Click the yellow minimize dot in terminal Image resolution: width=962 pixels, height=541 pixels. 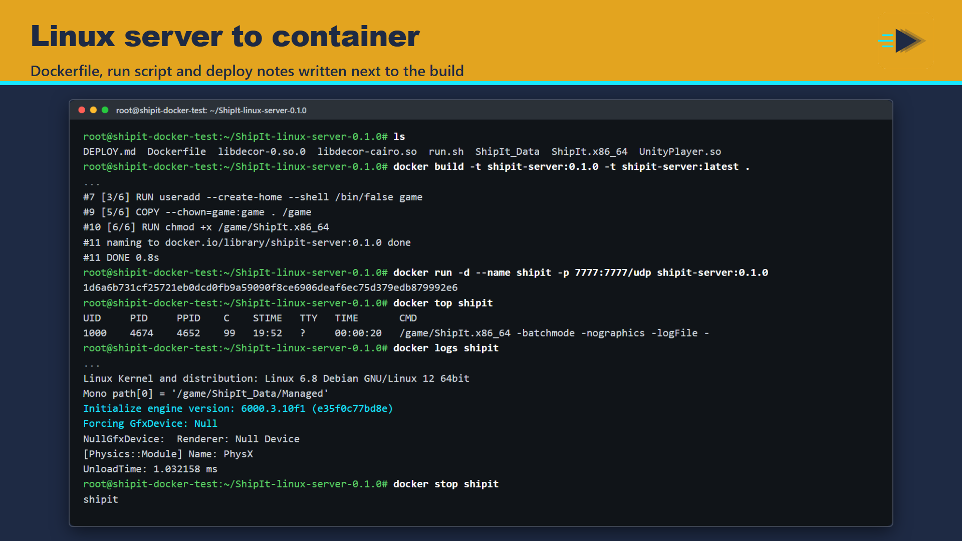93,110
